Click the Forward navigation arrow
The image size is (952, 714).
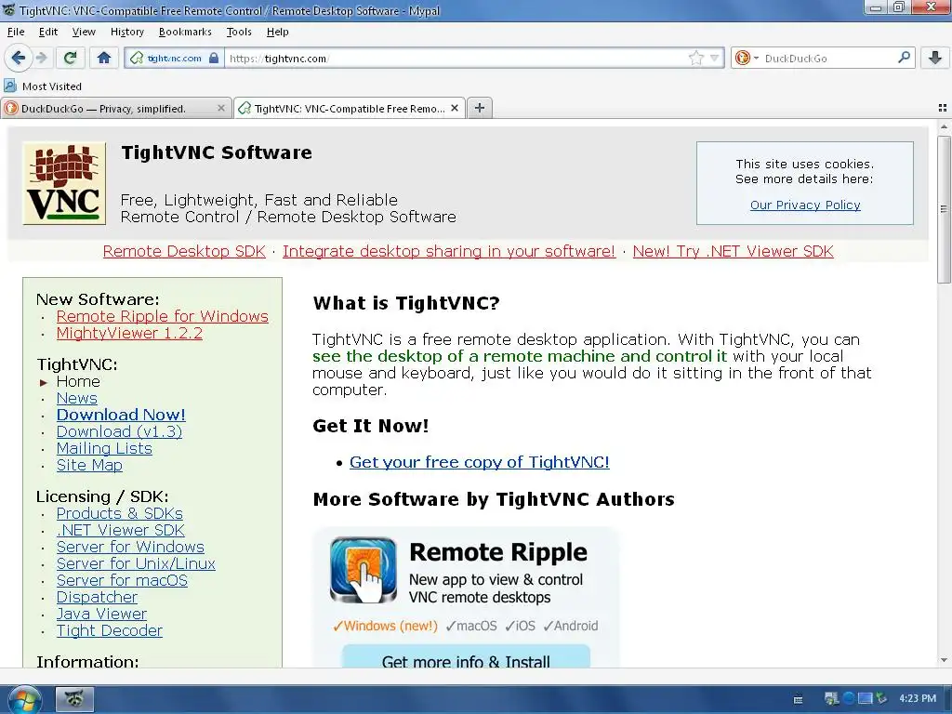41,58
